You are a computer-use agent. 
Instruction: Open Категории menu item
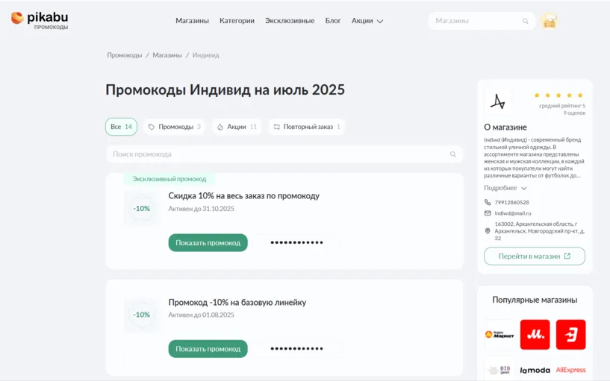[x=237, y=21]
